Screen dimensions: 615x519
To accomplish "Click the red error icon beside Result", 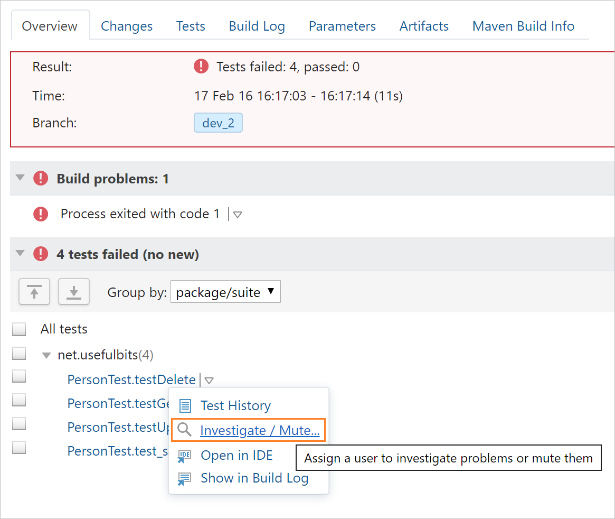I will pos(201,66).
